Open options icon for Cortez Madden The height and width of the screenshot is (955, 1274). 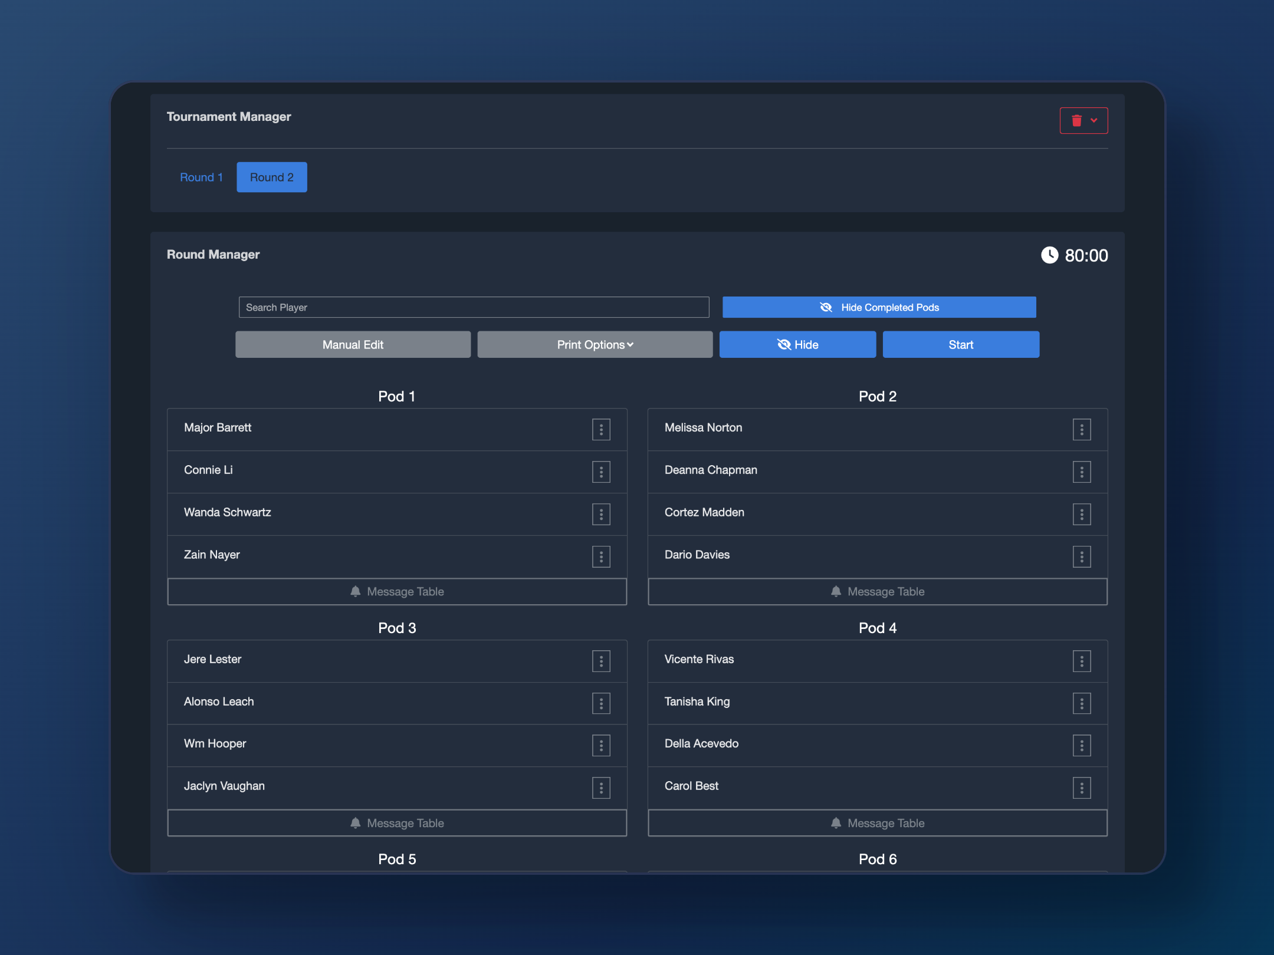(1081, 514)
